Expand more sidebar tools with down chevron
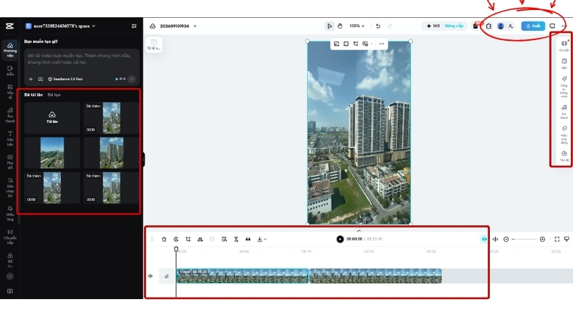This screenshot has height=322, width=573. point(10,276)
